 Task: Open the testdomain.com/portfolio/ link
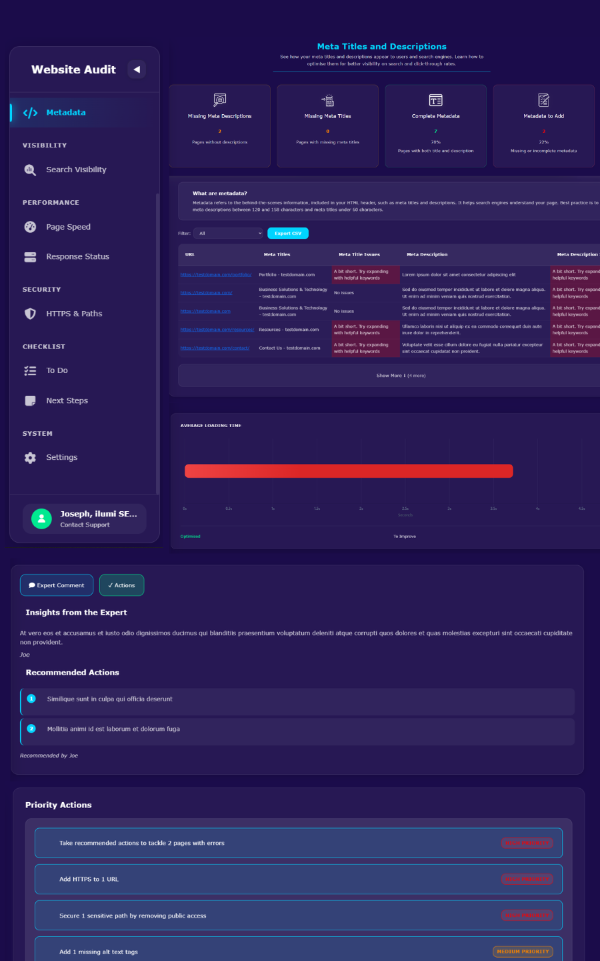click(x=215, y=274)
